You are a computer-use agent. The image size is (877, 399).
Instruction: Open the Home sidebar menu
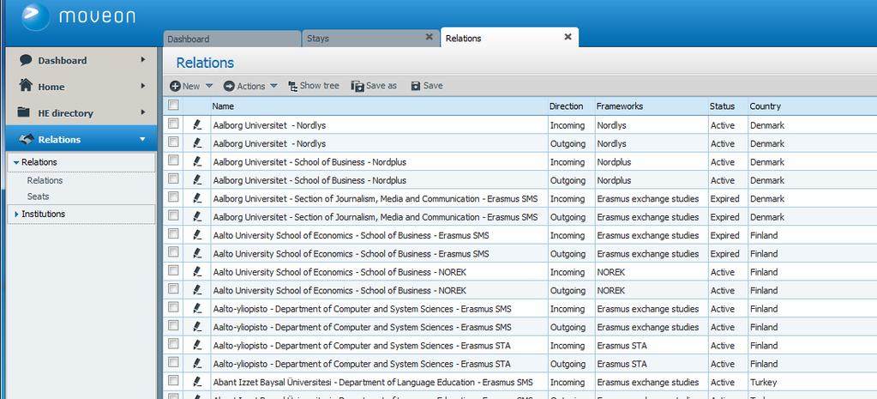click(81, 86)
